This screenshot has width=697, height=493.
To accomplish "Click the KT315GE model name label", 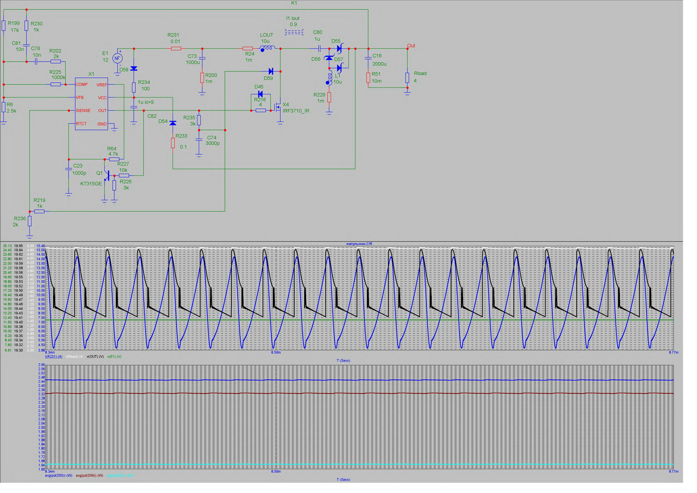I will tap(91, 184).
